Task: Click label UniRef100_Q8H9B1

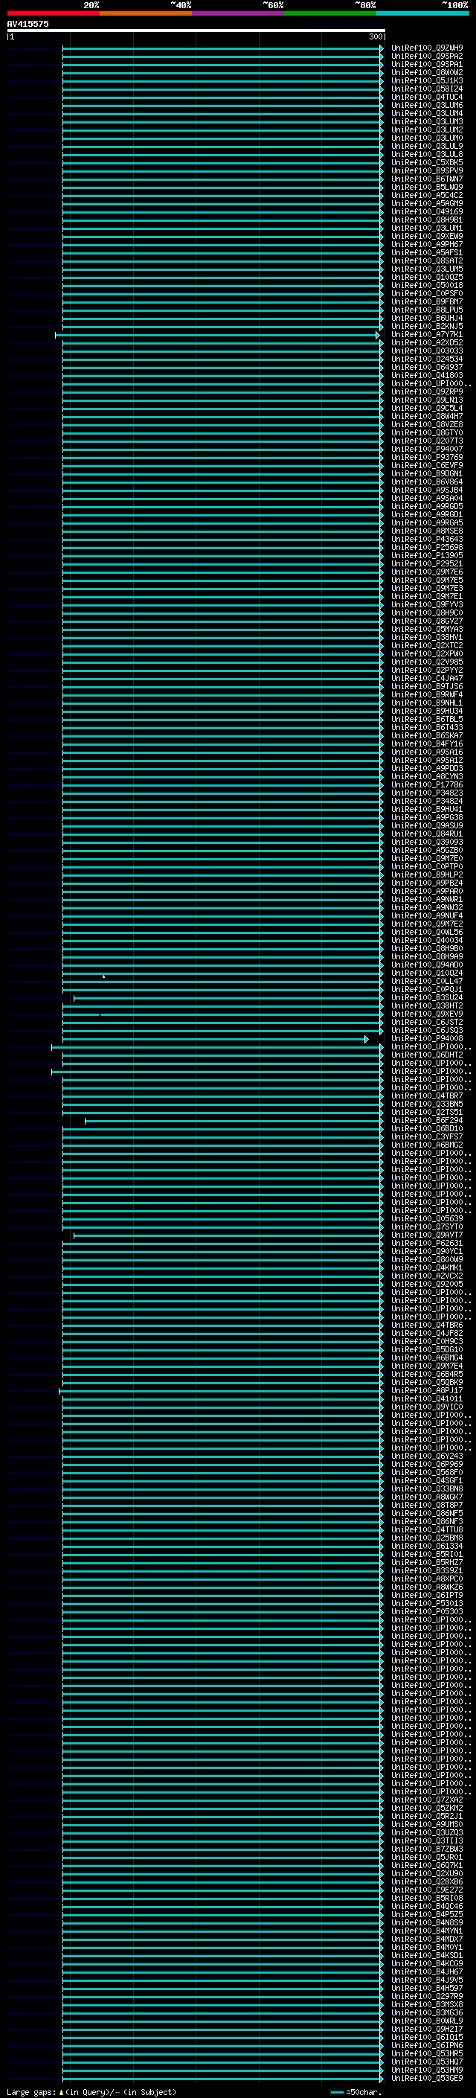Action: click(427, 220)
